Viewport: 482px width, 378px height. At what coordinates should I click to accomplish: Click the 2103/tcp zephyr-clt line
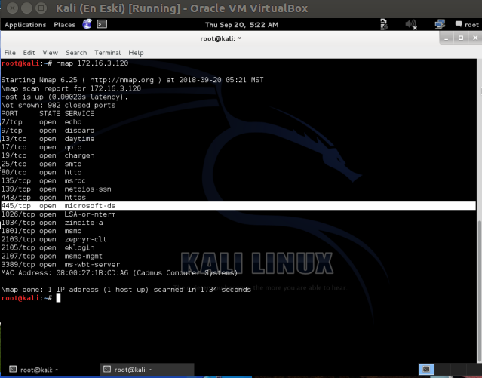[54, 239]
